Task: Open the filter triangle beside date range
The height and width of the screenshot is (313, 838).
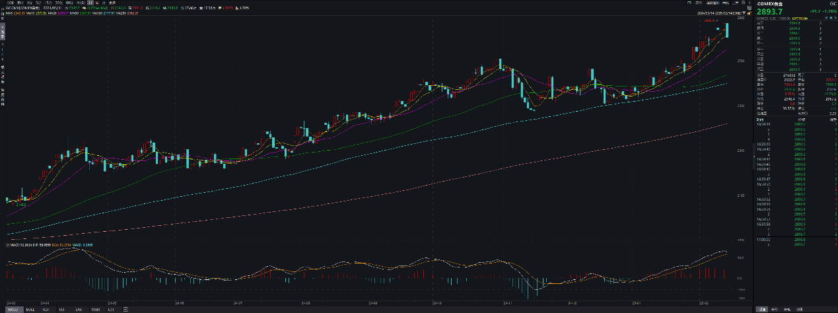Action: tap(744, 13)
